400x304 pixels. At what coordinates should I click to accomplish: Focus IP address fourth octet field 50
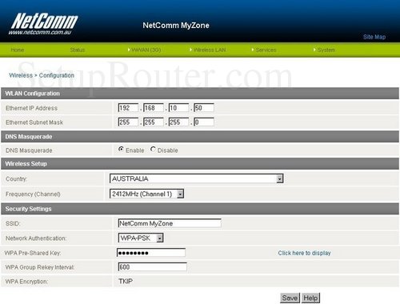point(204,108)
